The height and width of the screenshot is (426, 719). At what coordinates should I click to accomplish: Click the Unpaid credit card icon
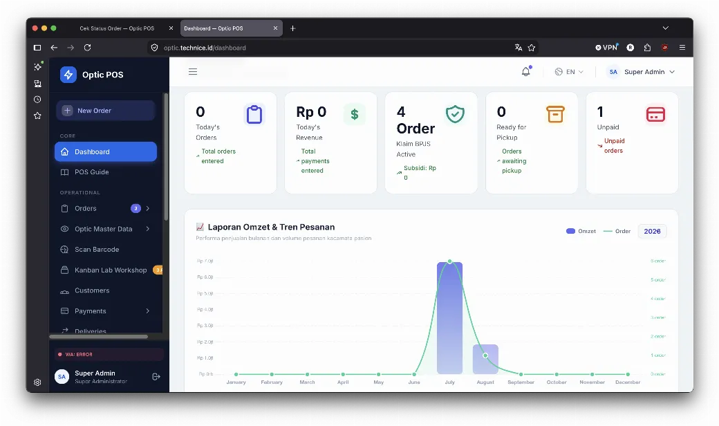[x=655, y=114]
